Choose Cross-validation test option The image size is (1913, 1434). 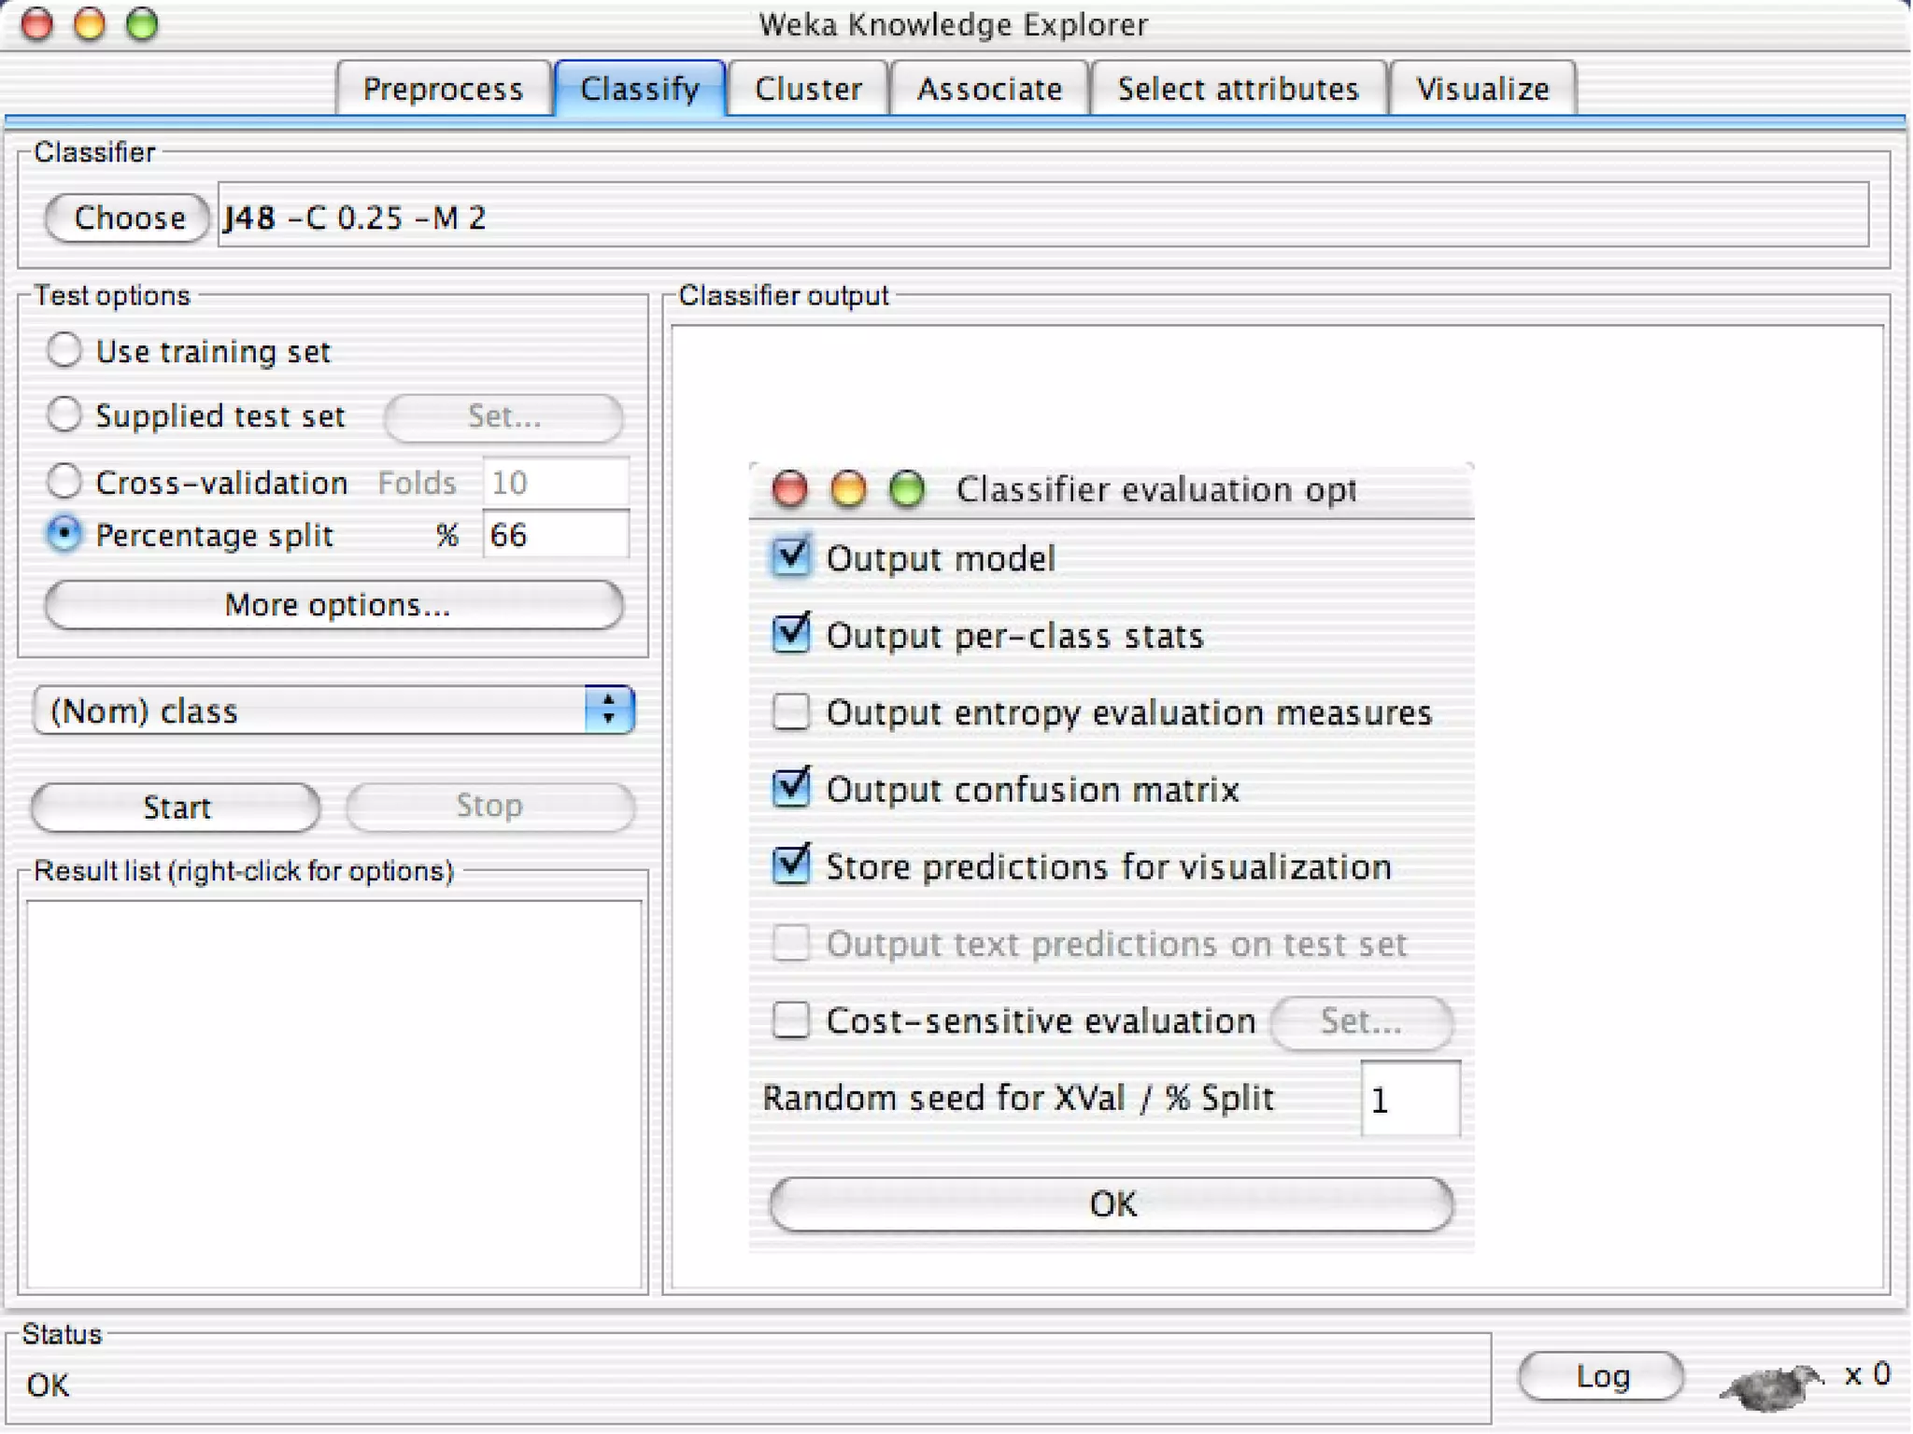(x=64, y=482)
